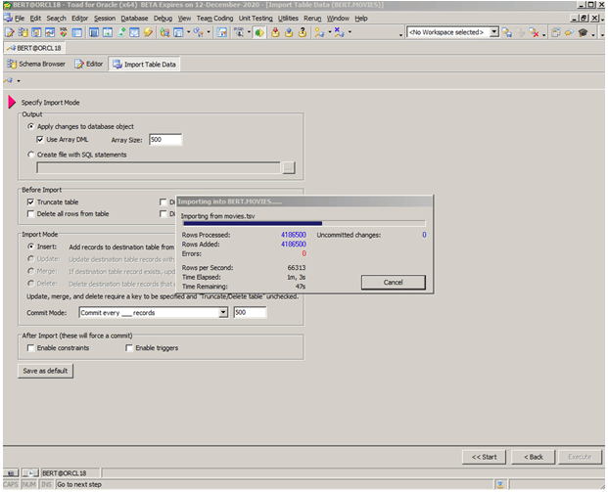The image size is (608, 492).
Task: Click the import progress bar
Action: point(304,223)
